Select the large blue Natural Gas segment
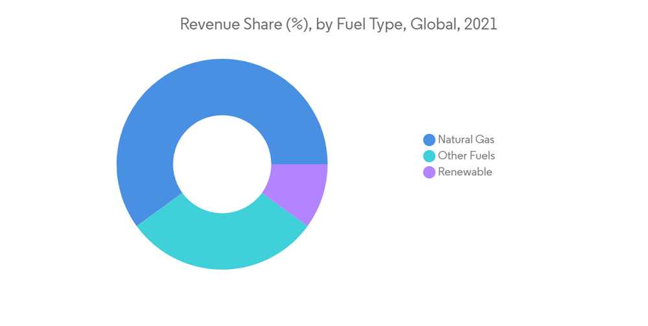 (x=194, y=97)
